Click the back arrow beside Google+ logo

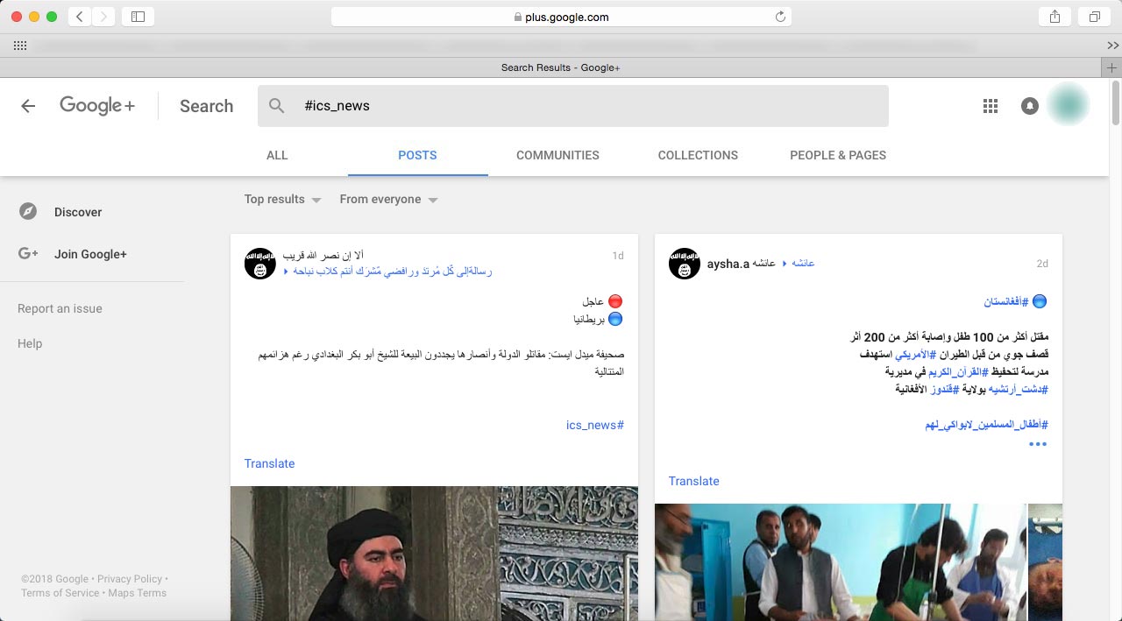pyautogui.click(x=28, y=106)
